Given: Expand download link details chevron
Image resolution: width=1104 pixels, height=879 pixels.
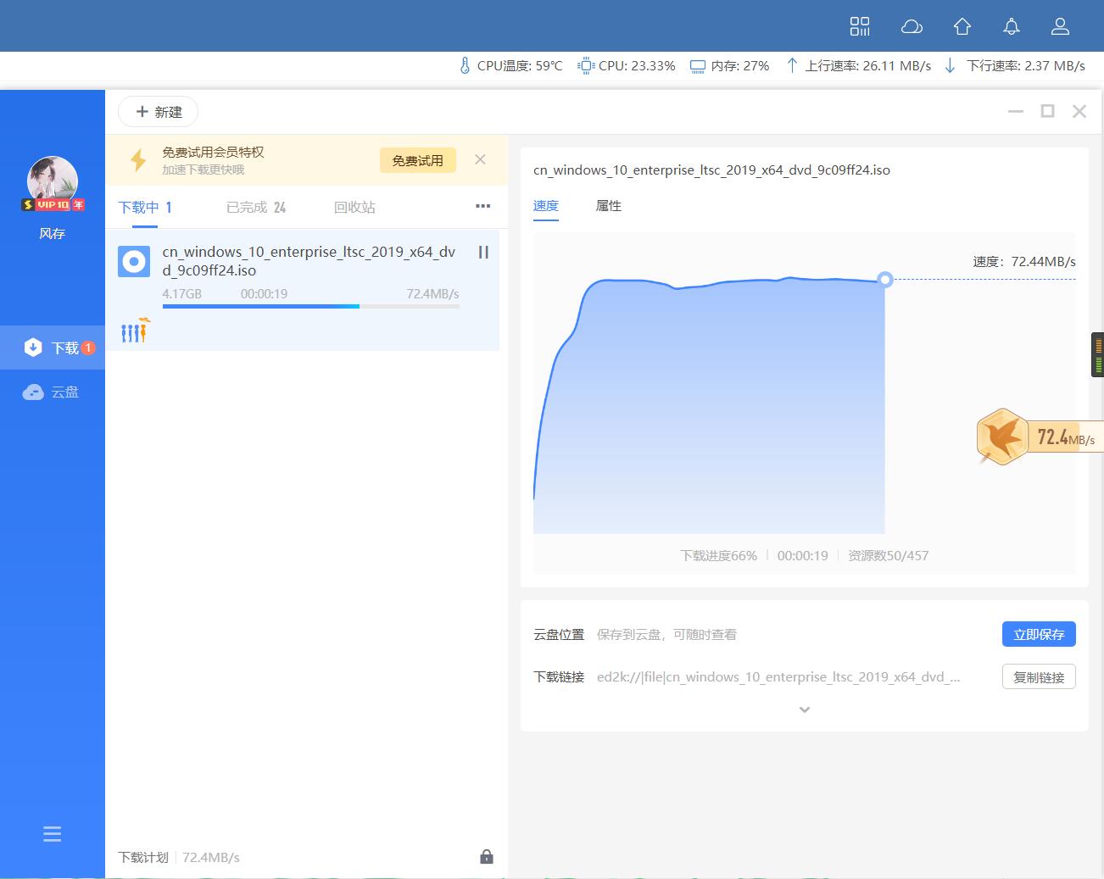Looking at the screenshot, I should 804,709.
